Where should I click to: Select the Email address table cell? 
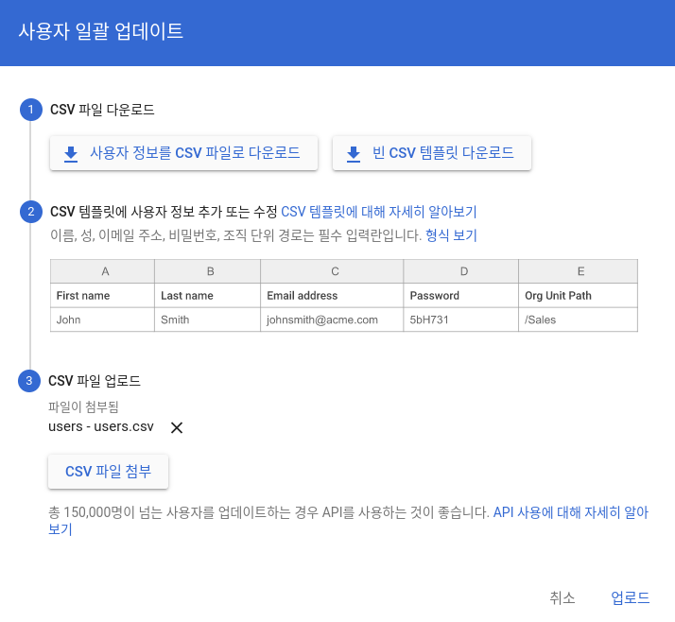332,295
